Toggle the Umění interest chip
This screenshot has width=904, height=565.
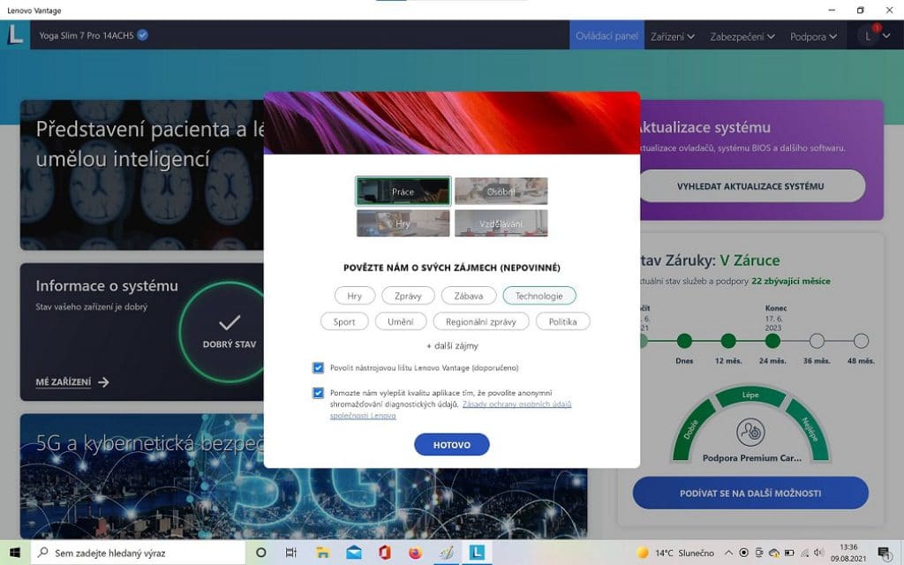click(x=401, y=321)
